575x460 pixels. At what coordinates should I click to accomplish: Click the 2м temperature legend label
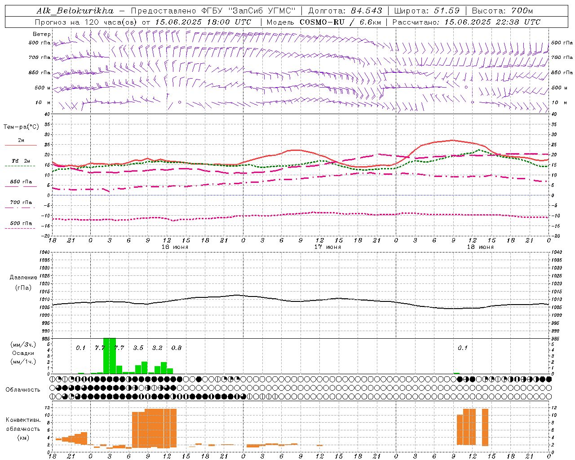coord(21,141)
